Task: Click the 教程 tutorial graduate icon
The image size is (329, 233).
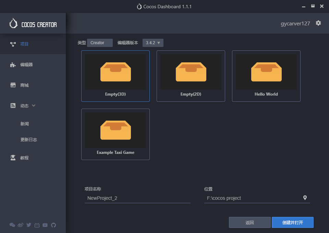Action: click(13, 158)
